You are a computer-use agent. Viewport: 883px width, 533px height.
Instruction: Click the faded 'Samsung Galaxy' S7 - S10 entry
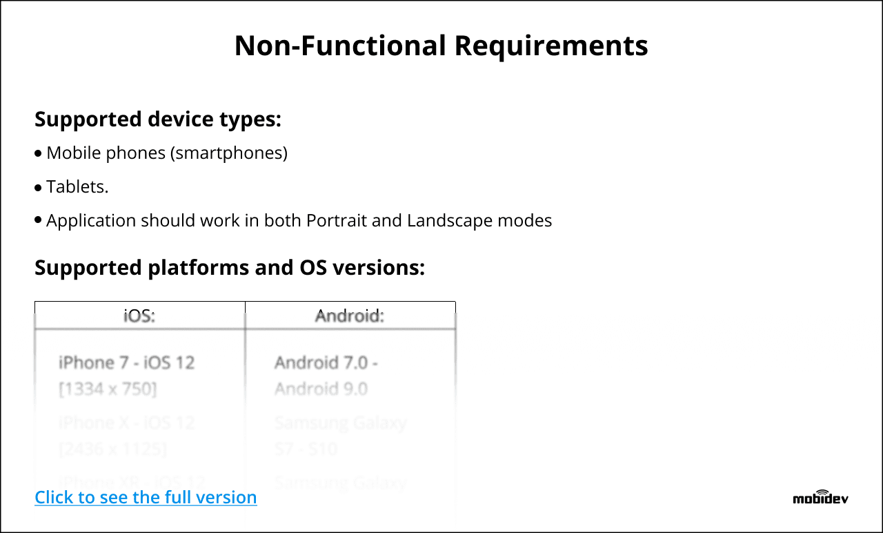tap(340, 423)
